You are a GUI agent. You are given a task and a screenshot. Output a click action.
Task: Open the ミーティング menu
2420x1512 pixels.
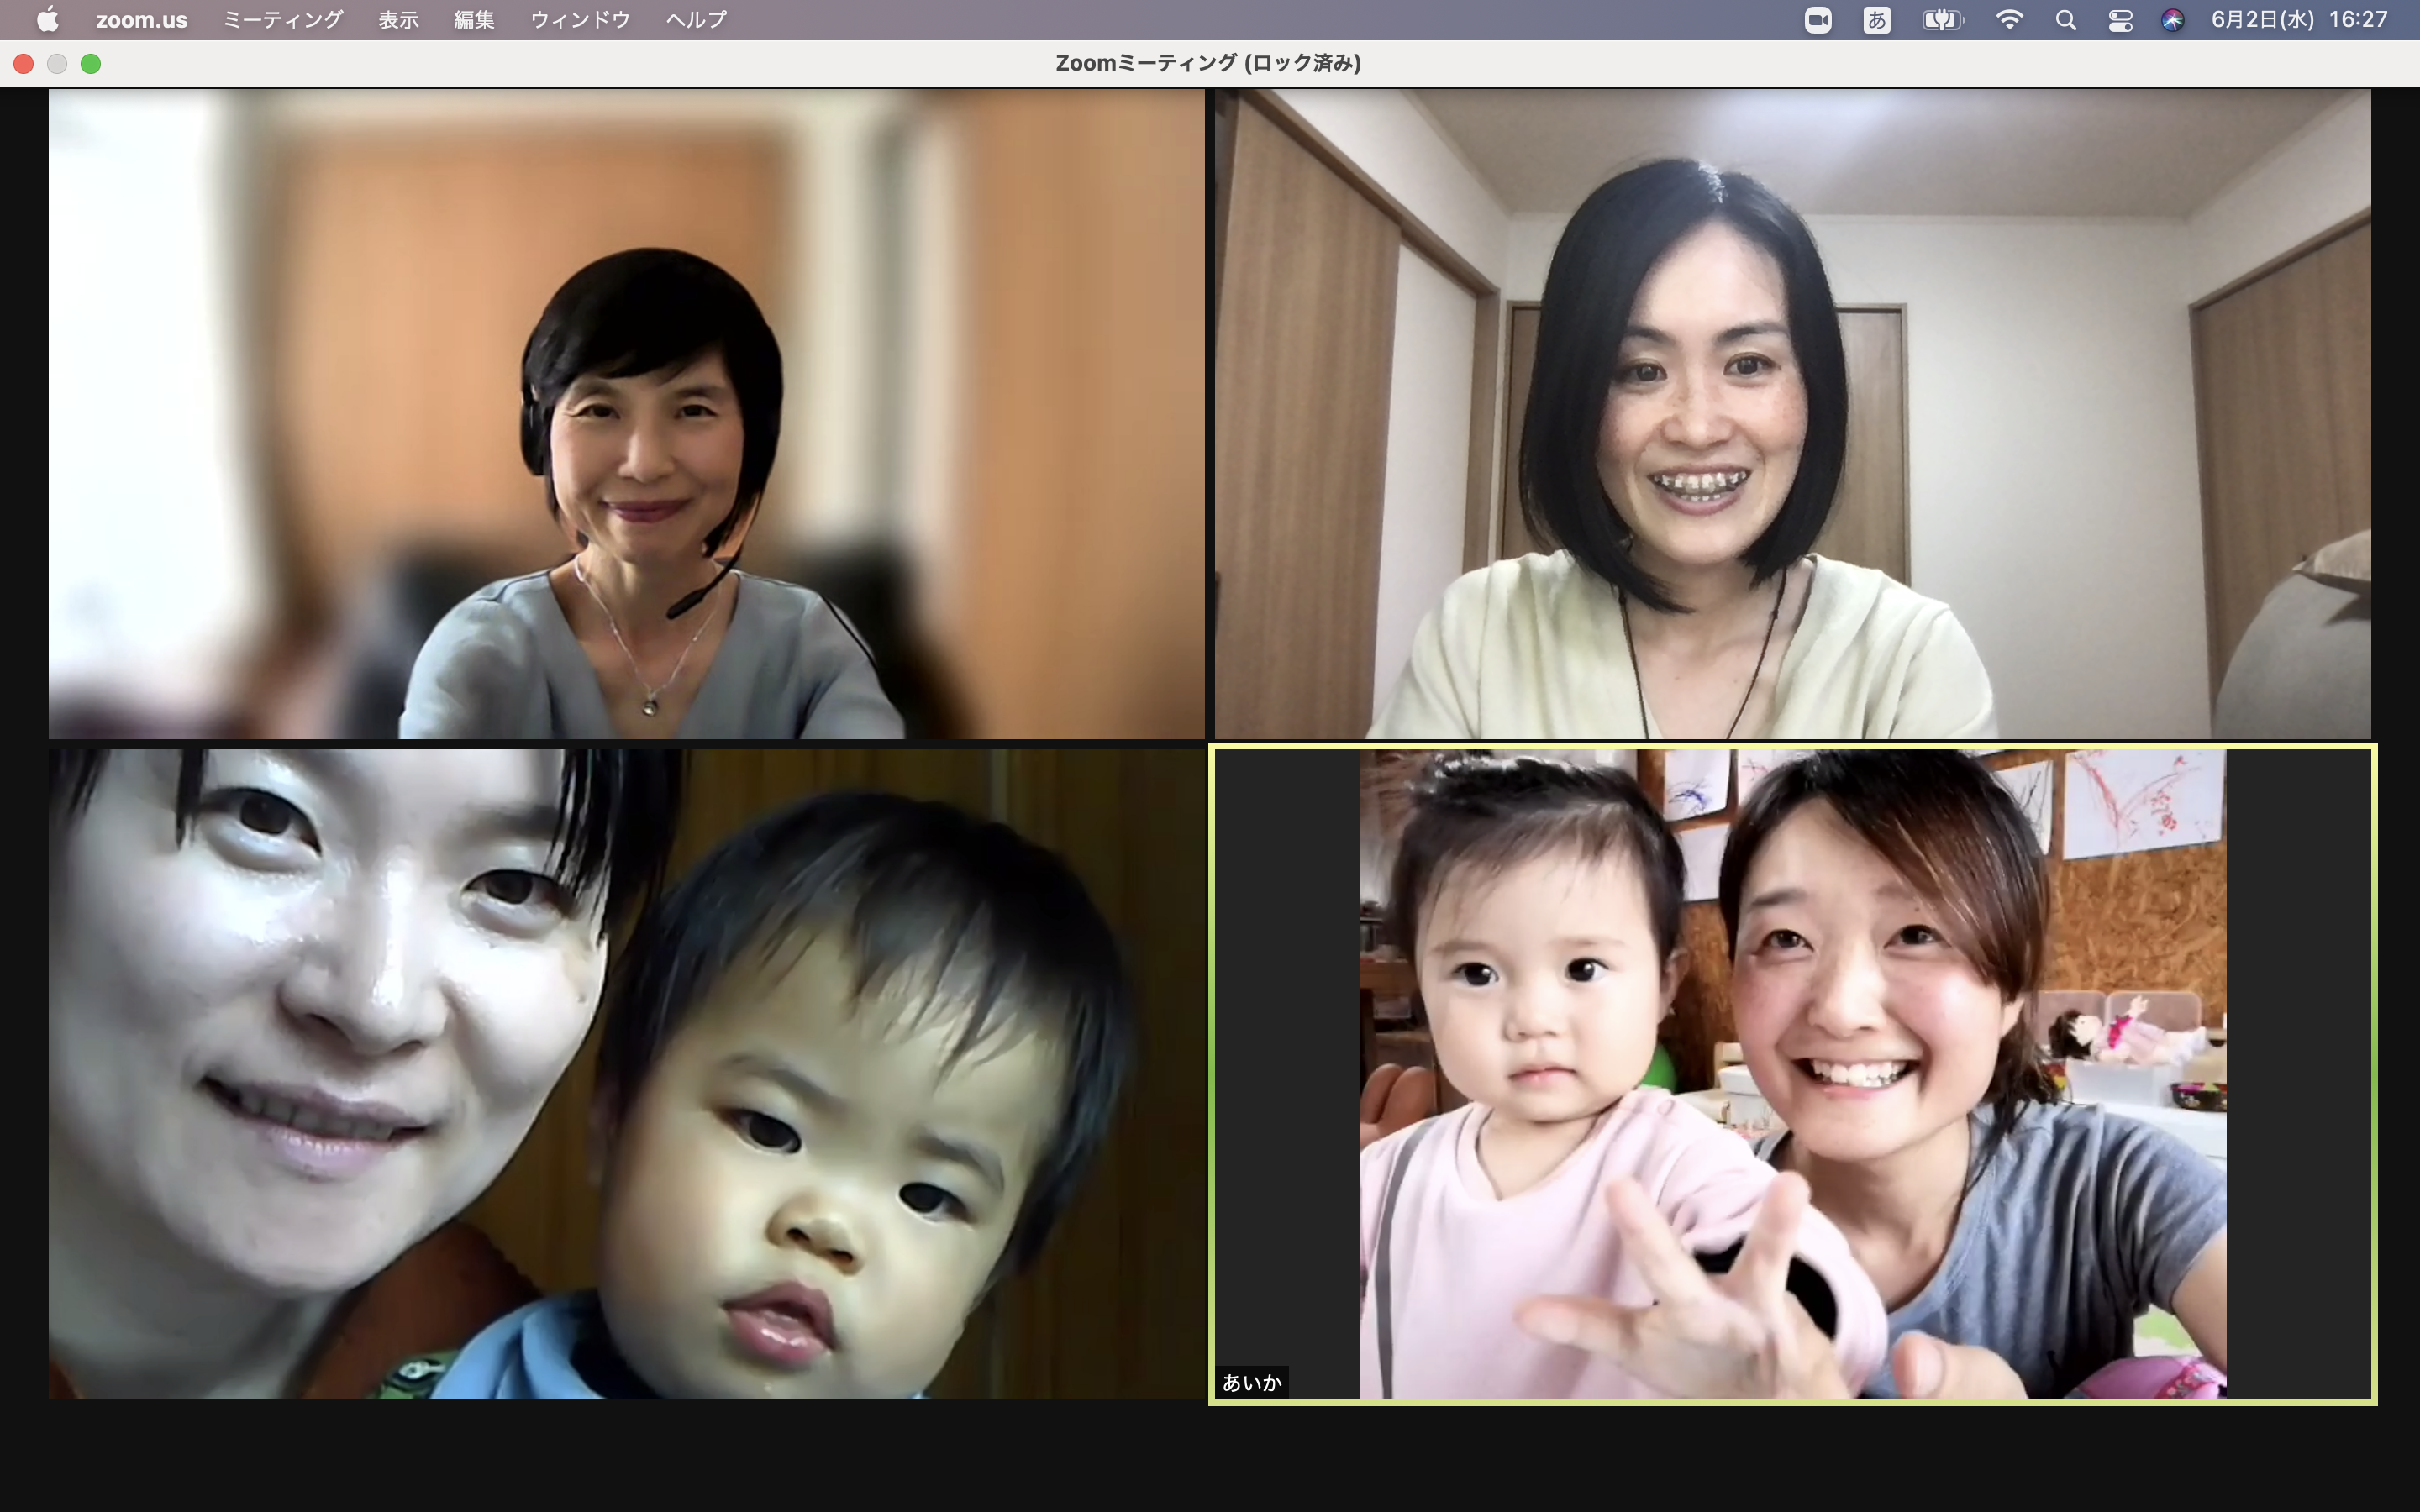282,20
